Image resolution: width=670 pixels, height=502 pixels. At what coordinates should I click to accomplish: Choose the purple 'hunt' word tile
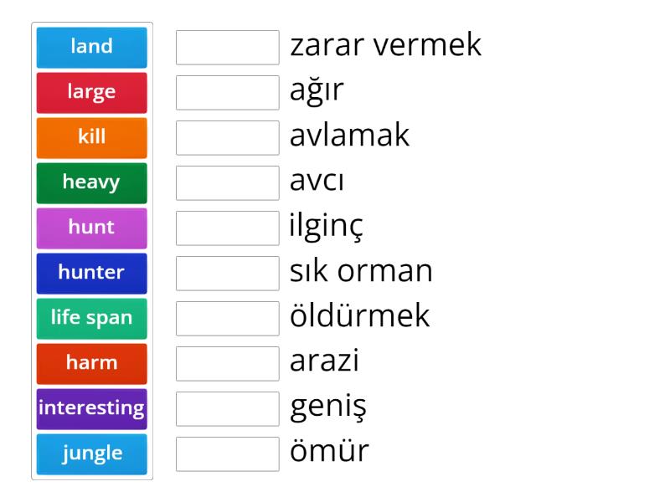(x=92, y=228)
